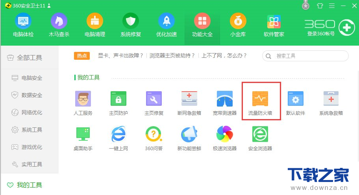Click the search magnifier icon
This screenshot has width=359, height=195.
(x=268, y=56)
